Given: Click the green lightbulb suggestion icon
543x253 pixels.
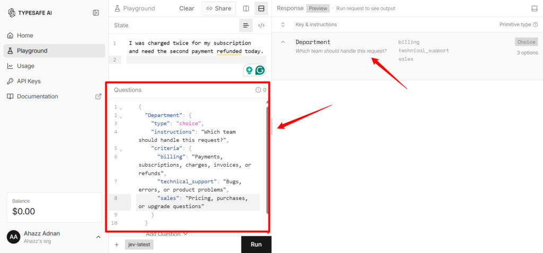Looking at the screenshot, I should click(249, 70).
